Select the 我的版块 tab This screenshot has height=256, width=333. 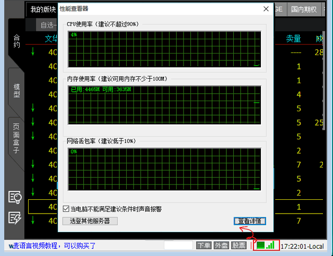click(42, 9)
